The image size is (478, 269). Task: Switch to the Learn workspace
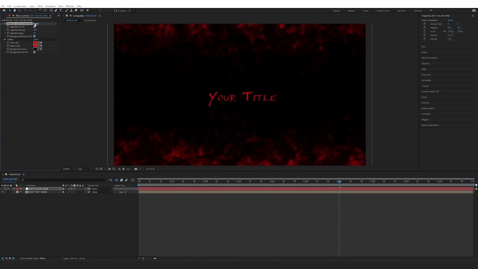point(366,10)
